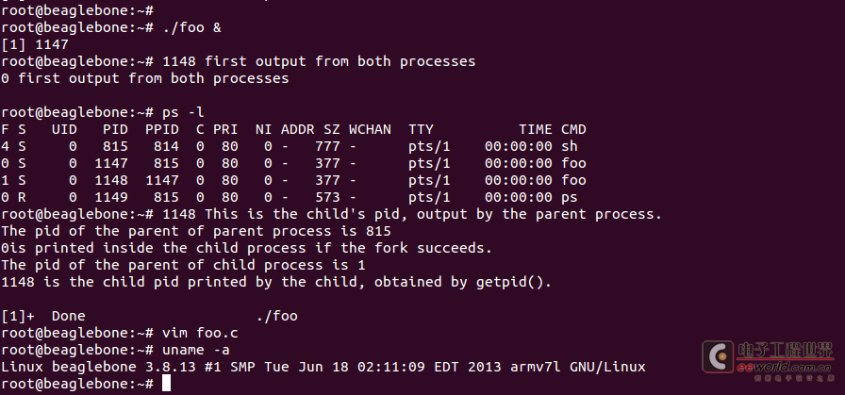The height and width of the screenshot is (395, 845).
Task: Click the 'vim foo.c' command
Action: pyautogui.click(x=200, y=333)
